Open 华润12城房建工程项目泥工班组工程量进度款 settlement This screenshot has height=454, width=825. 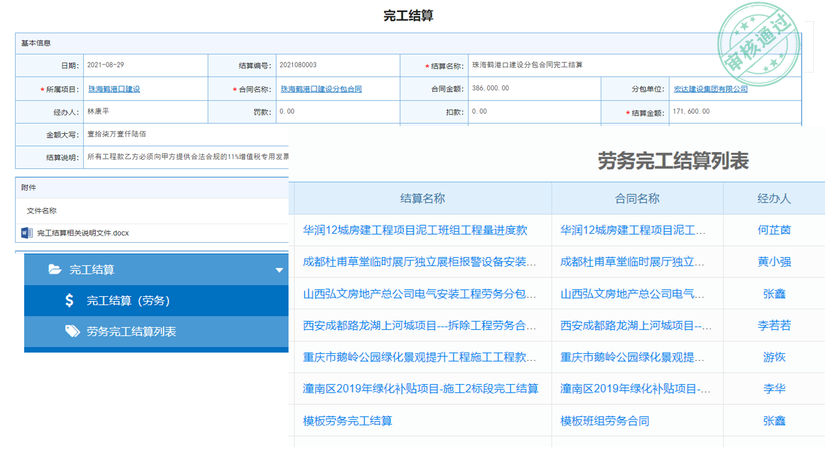[415, 230]
